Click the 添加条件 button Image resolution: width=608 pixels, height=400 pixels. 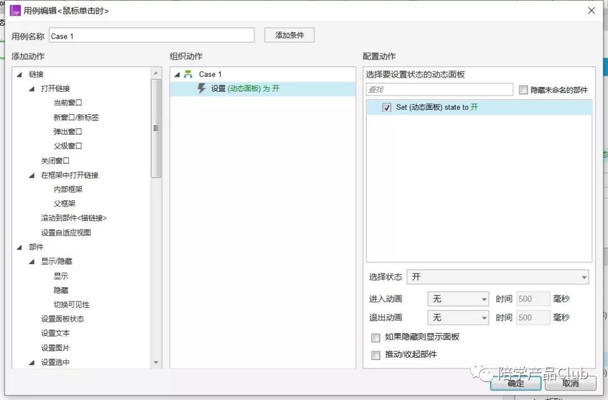[289, 35]
